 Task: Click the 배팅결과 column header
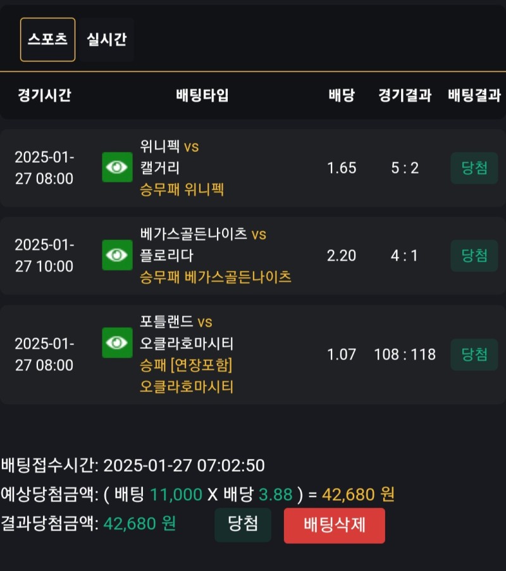coord(474,96)
